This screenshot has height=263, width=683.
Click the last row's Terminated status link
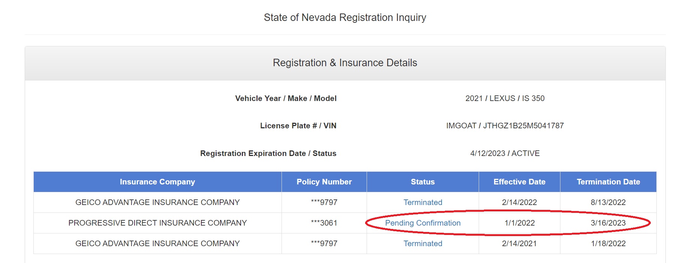(422, 244)
